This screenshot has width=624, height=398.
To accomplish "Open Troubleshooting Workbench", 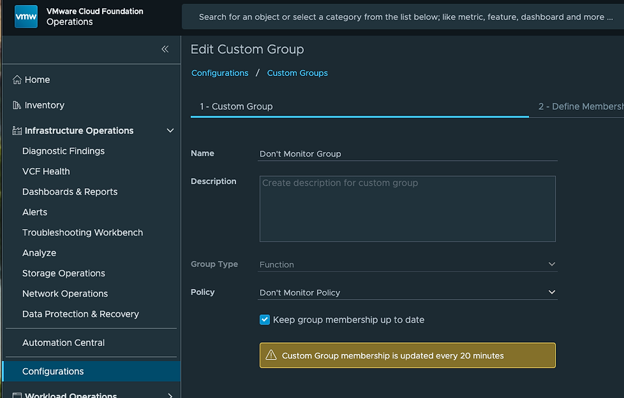I will tap(83, 232).
